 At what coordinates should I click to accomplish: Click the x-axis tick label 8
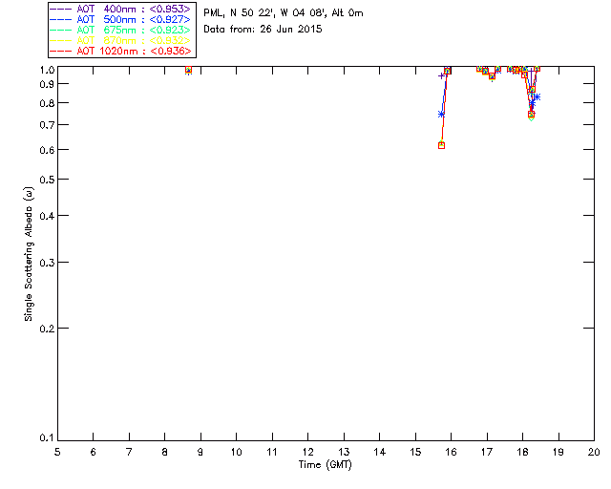pyautogui.click(x=165, y=452)
